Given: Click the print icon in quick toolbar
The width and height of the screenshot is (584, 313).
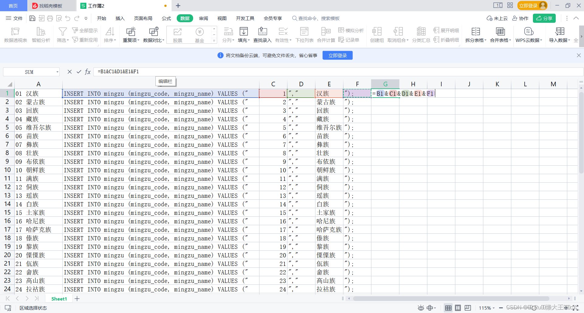Looking at the screenshot, I should (x=50, y=19).
